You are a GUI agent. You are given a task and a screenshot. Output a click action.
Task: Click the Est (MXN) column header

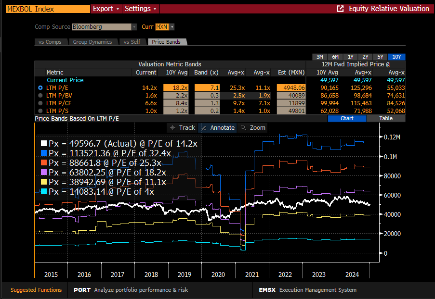tap(291, 73)
